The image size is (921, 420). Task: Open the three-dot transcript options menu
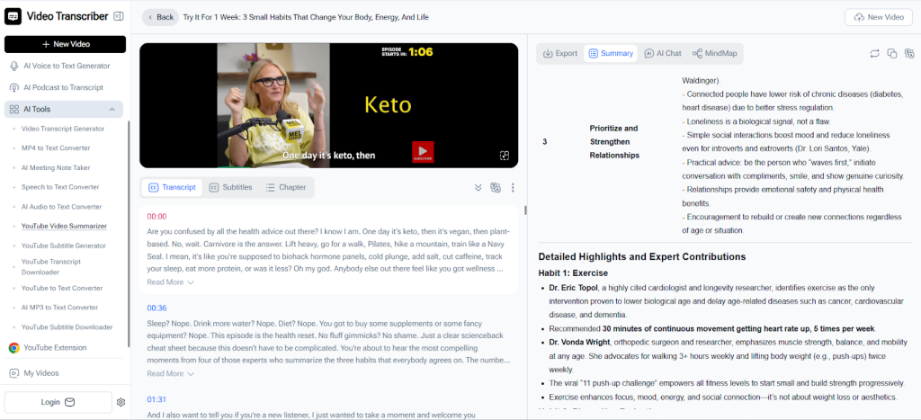(x=513, y=187)
